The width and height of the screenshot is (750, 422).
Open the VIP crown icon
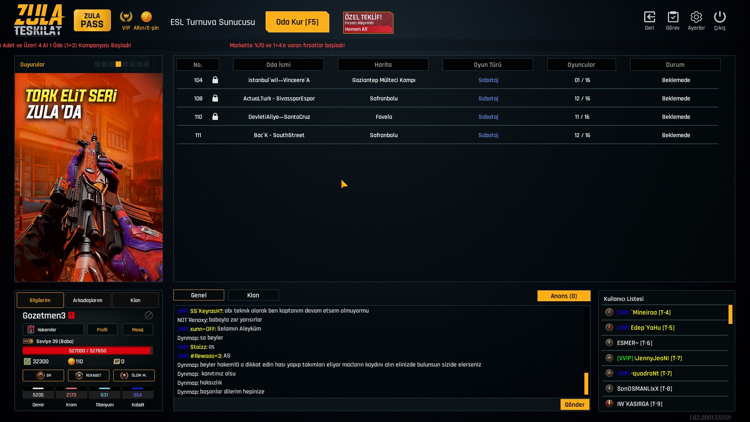[126, 17]
